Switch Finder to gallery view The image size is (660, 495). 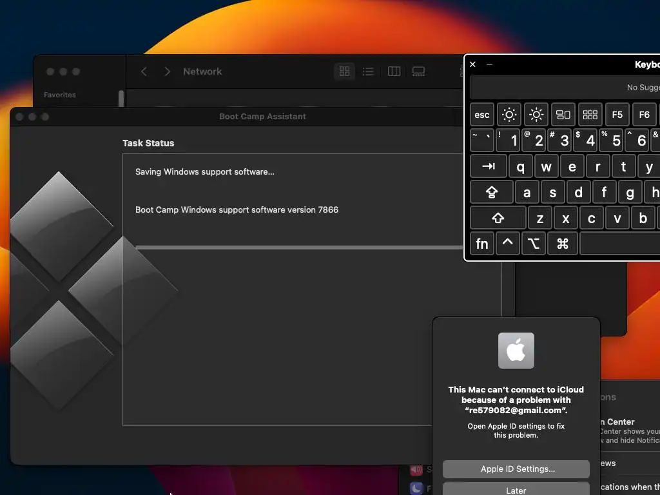tap(418, 72)
